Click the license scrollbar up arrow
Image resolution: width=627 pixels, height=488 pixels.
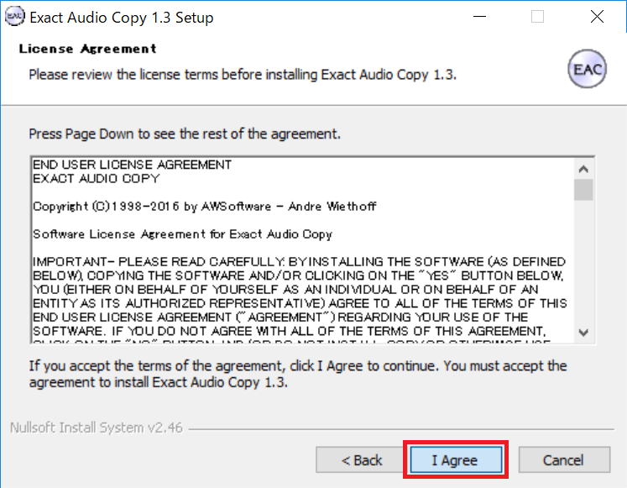point(583,169)
